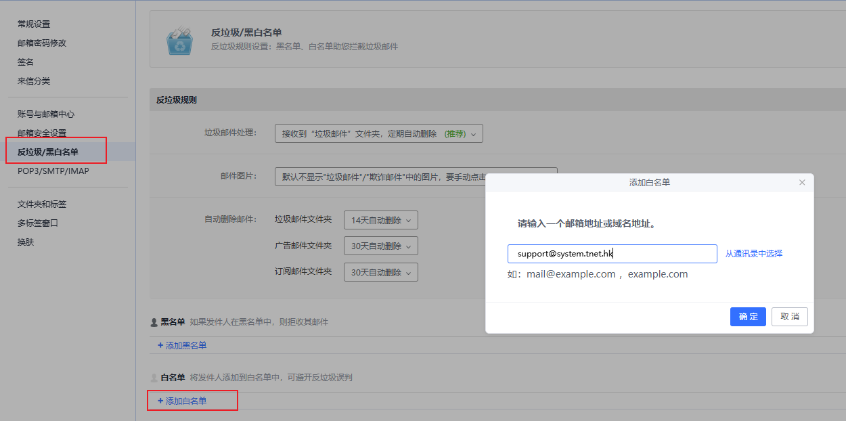Screen dimensions: 846x421
Task: Click the 添加黑名单 link
Action: click(182, 345)
